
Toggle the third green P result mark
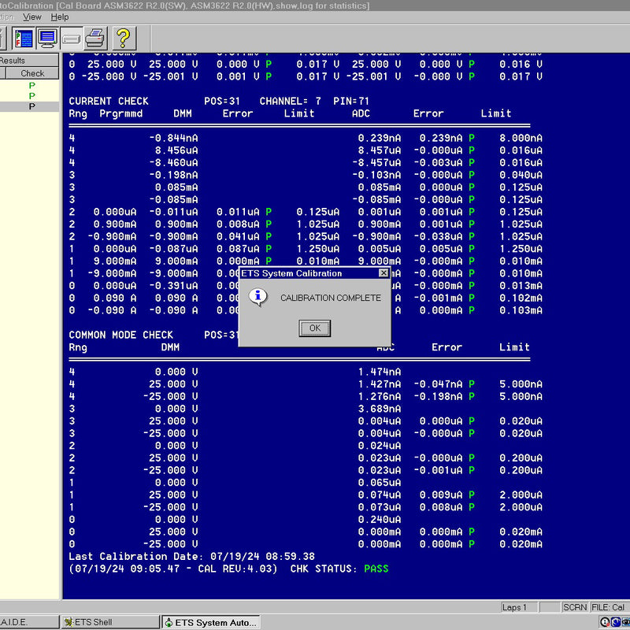pyautogui.click(x=31, y=106)
